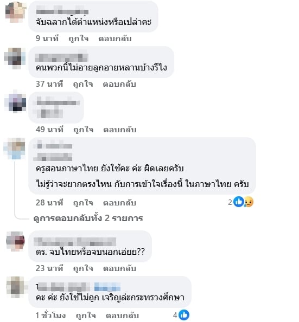
Task: Open avatar of the 49 นาที commenter
Action: [15, 102]
